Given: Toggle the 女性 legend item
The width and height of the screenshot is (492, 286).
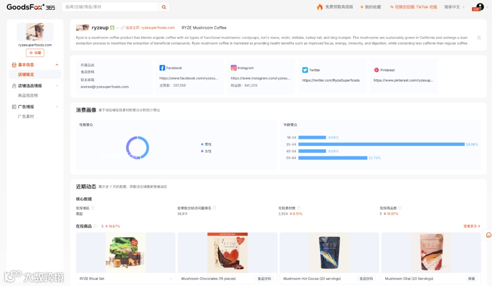Looking at the screenshot, I should [x=206, y=151].
